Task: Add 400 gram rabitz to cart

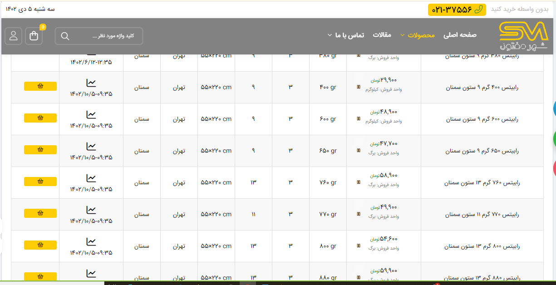Action: [x=40, y=86]
